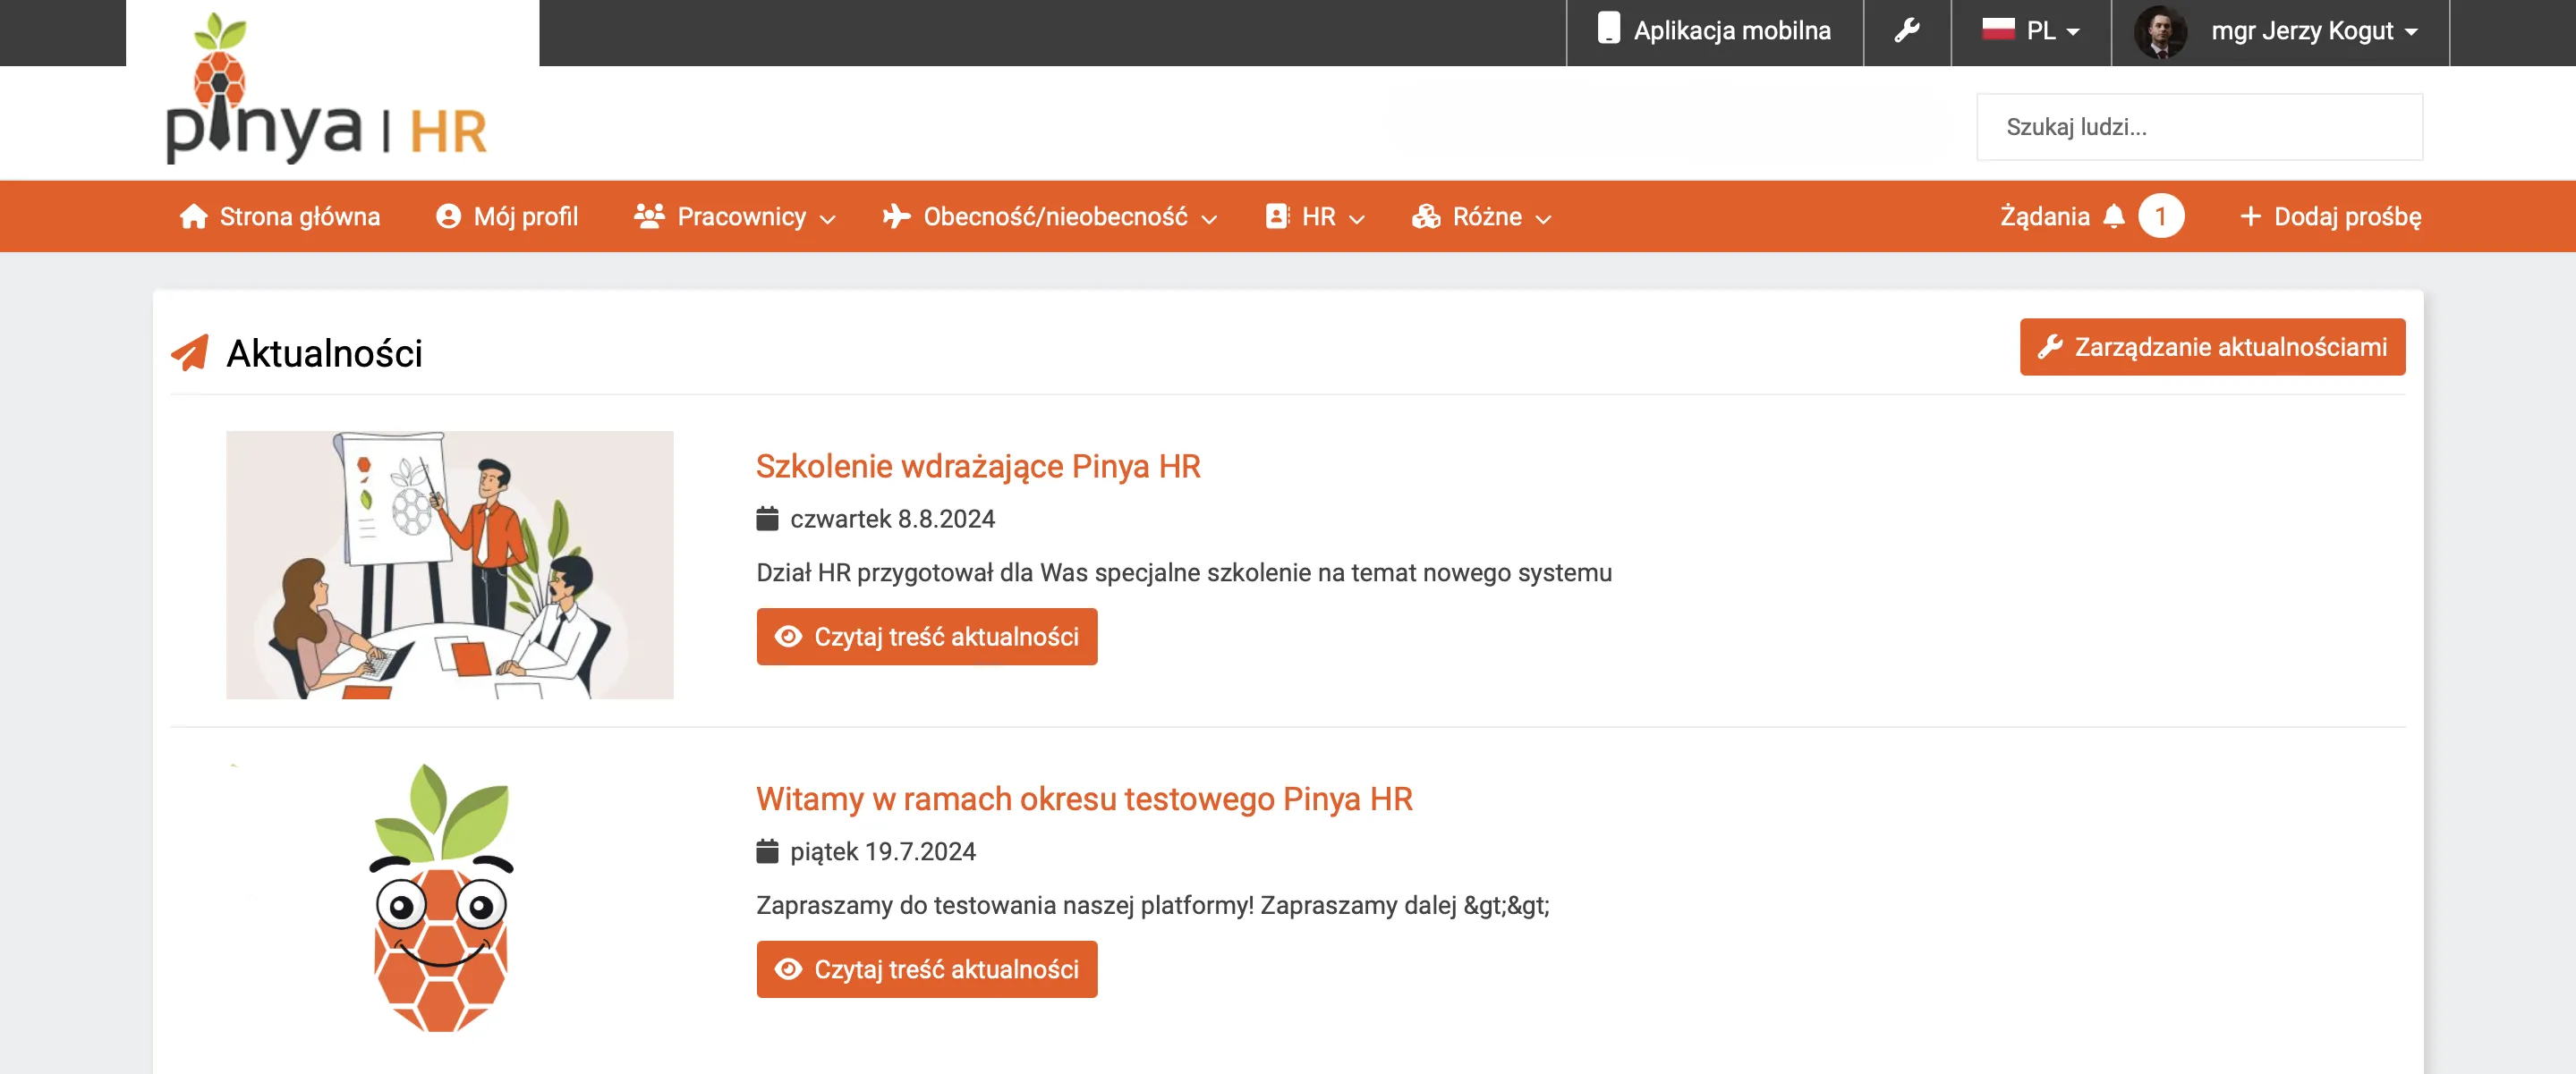Read the Witamy w ramach news via Czytaj treść
The height and width of the screenshot is (1074, 2576).
click(x=926, y=969)
